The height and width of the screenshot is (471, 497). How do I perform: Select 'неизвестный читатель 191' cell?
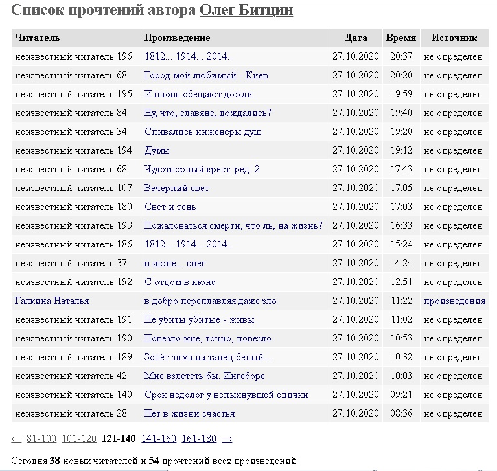(76, 319)
